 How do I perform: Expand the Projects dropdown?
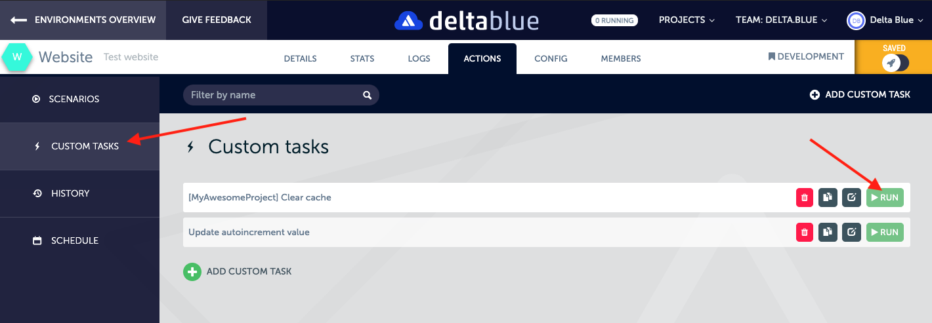pyautogui.click(x=687, y=20)
